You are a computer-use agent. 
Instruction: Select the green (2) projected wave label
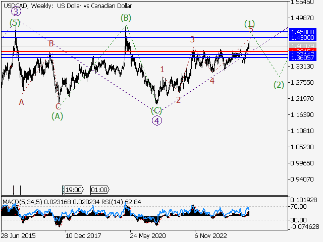point(279,85)
